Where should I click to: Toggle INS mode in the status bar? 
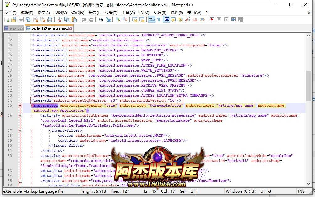point(301,191)
